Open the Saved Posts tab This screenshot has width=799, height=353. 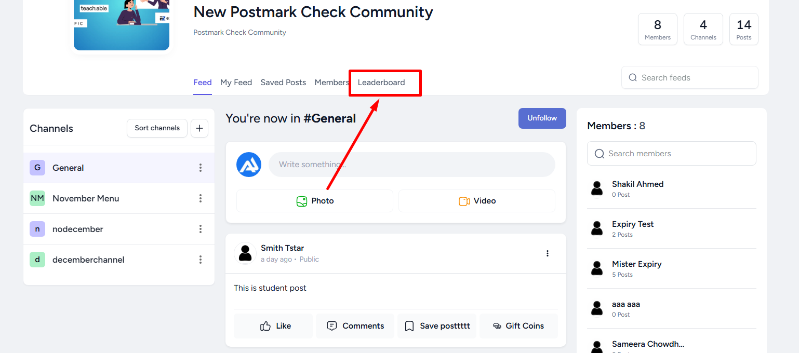(x=283, y=83)
